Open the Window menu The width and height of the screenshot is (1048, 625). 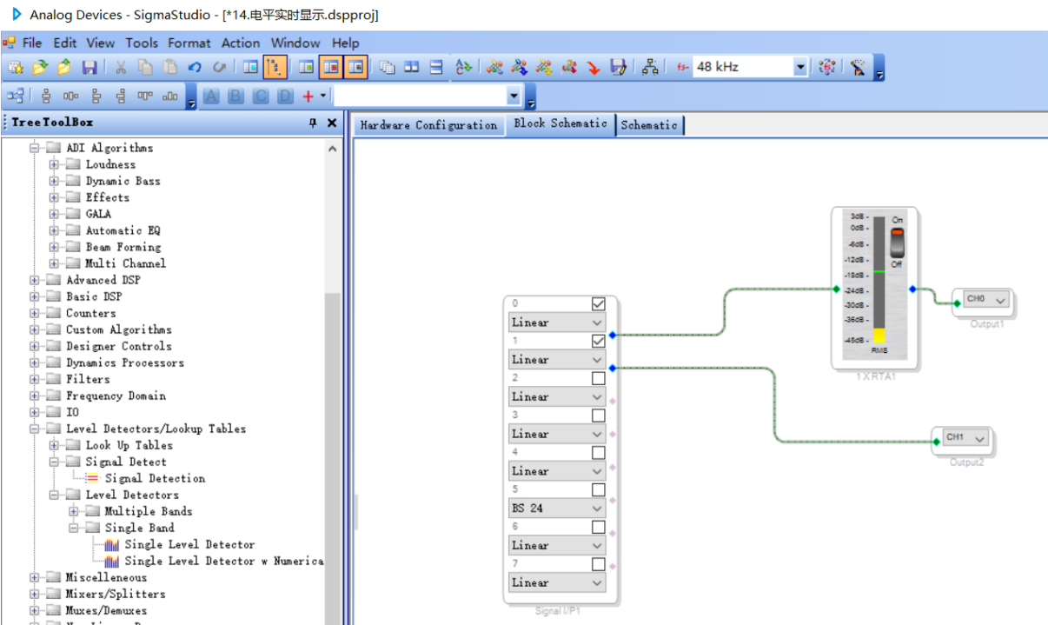tap(295, 43)
